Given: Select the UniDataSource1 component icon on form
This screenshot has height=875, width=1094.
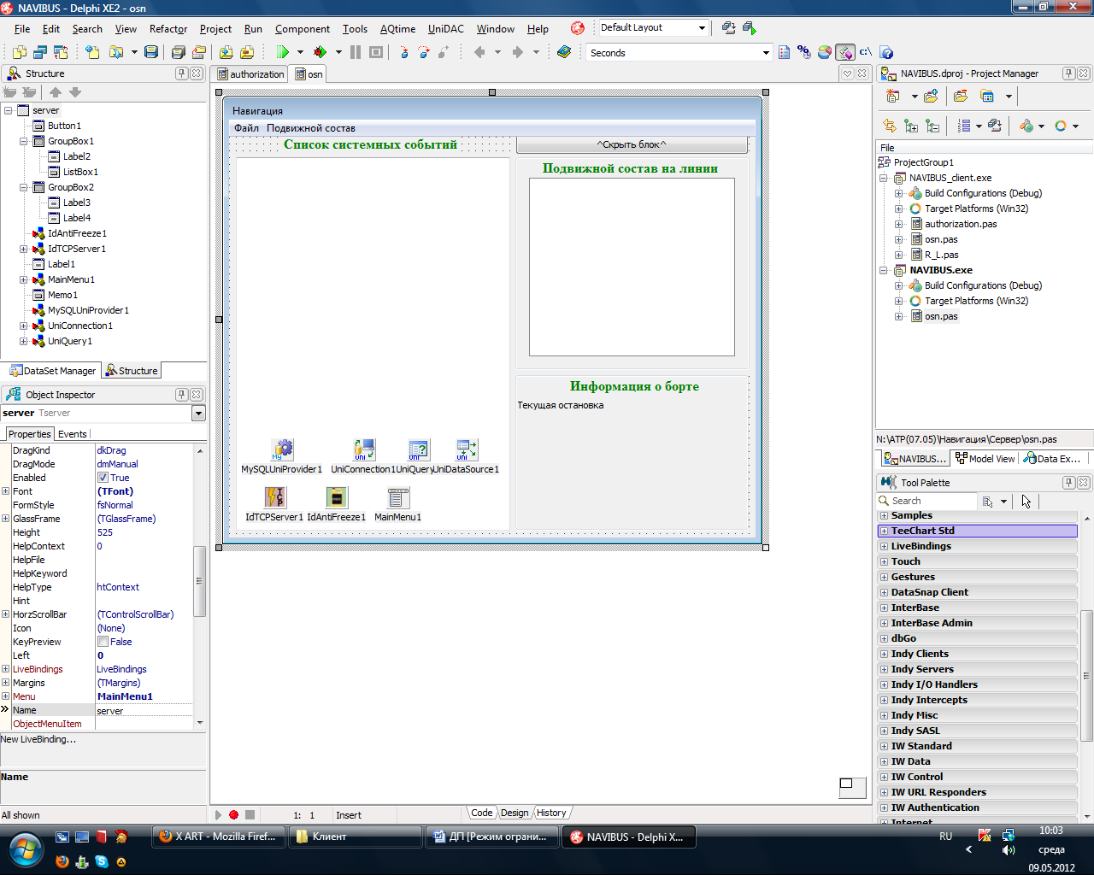Looking at the screenshot, I should tap(467, 449).
